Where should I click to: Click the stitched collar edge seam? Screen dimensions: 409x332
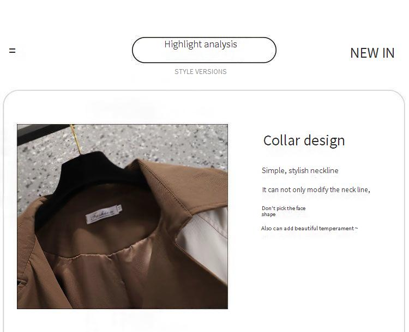pyautogui.click(x=167, y=186)
